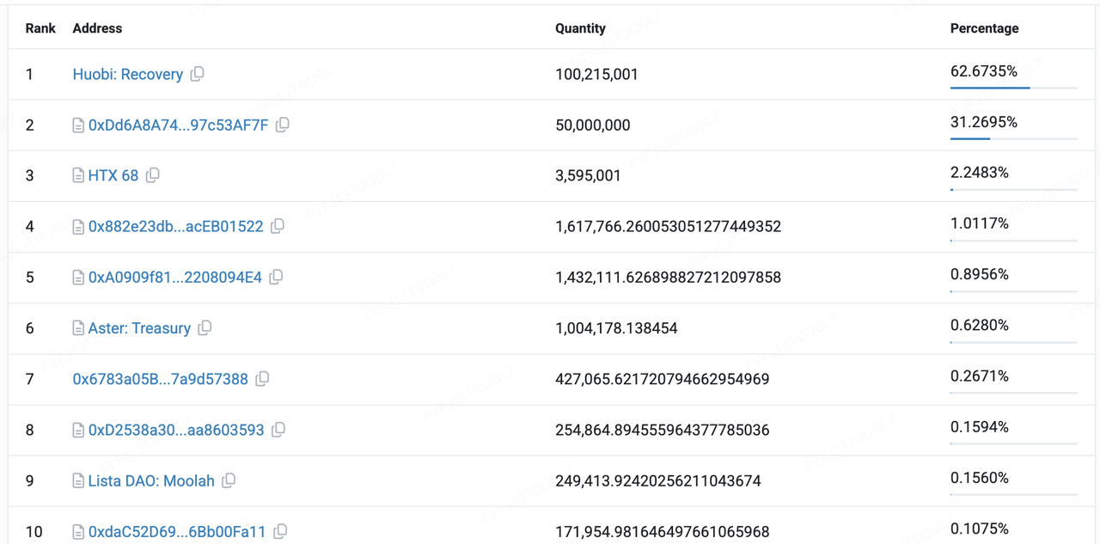
Task: Open the HTX 68 holder link
Action: coord(113,176)
